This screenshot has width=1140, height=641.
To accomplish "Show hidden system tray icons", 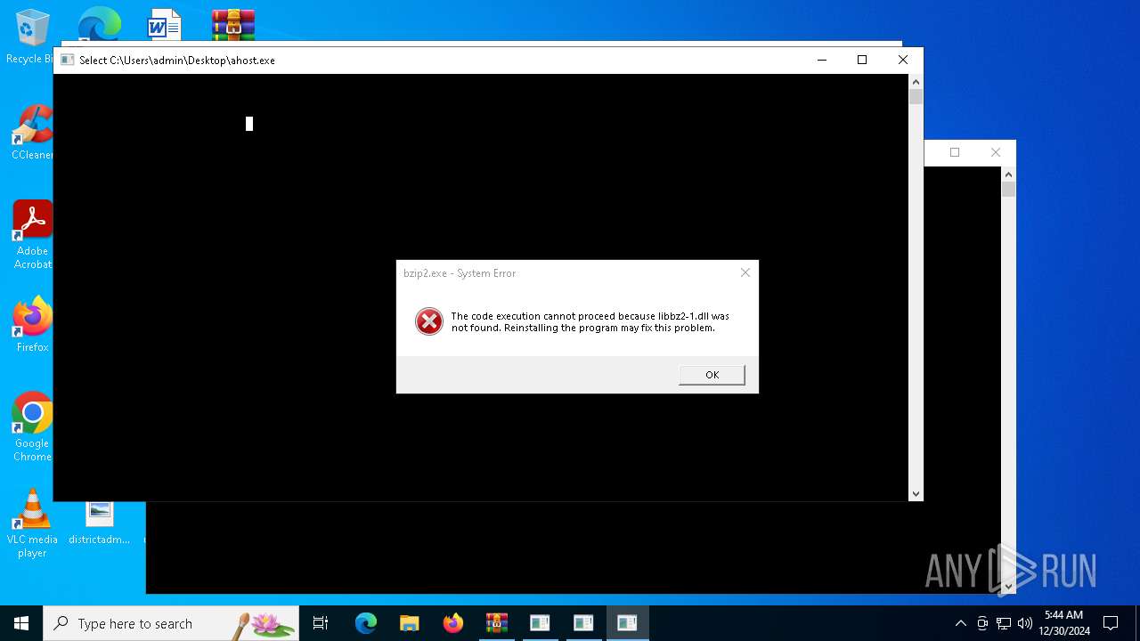I will point(960,623).
